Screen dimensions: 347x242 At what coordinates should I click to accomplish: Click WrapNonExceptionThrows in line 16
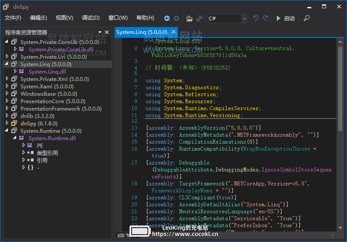(x=277, y=149)
